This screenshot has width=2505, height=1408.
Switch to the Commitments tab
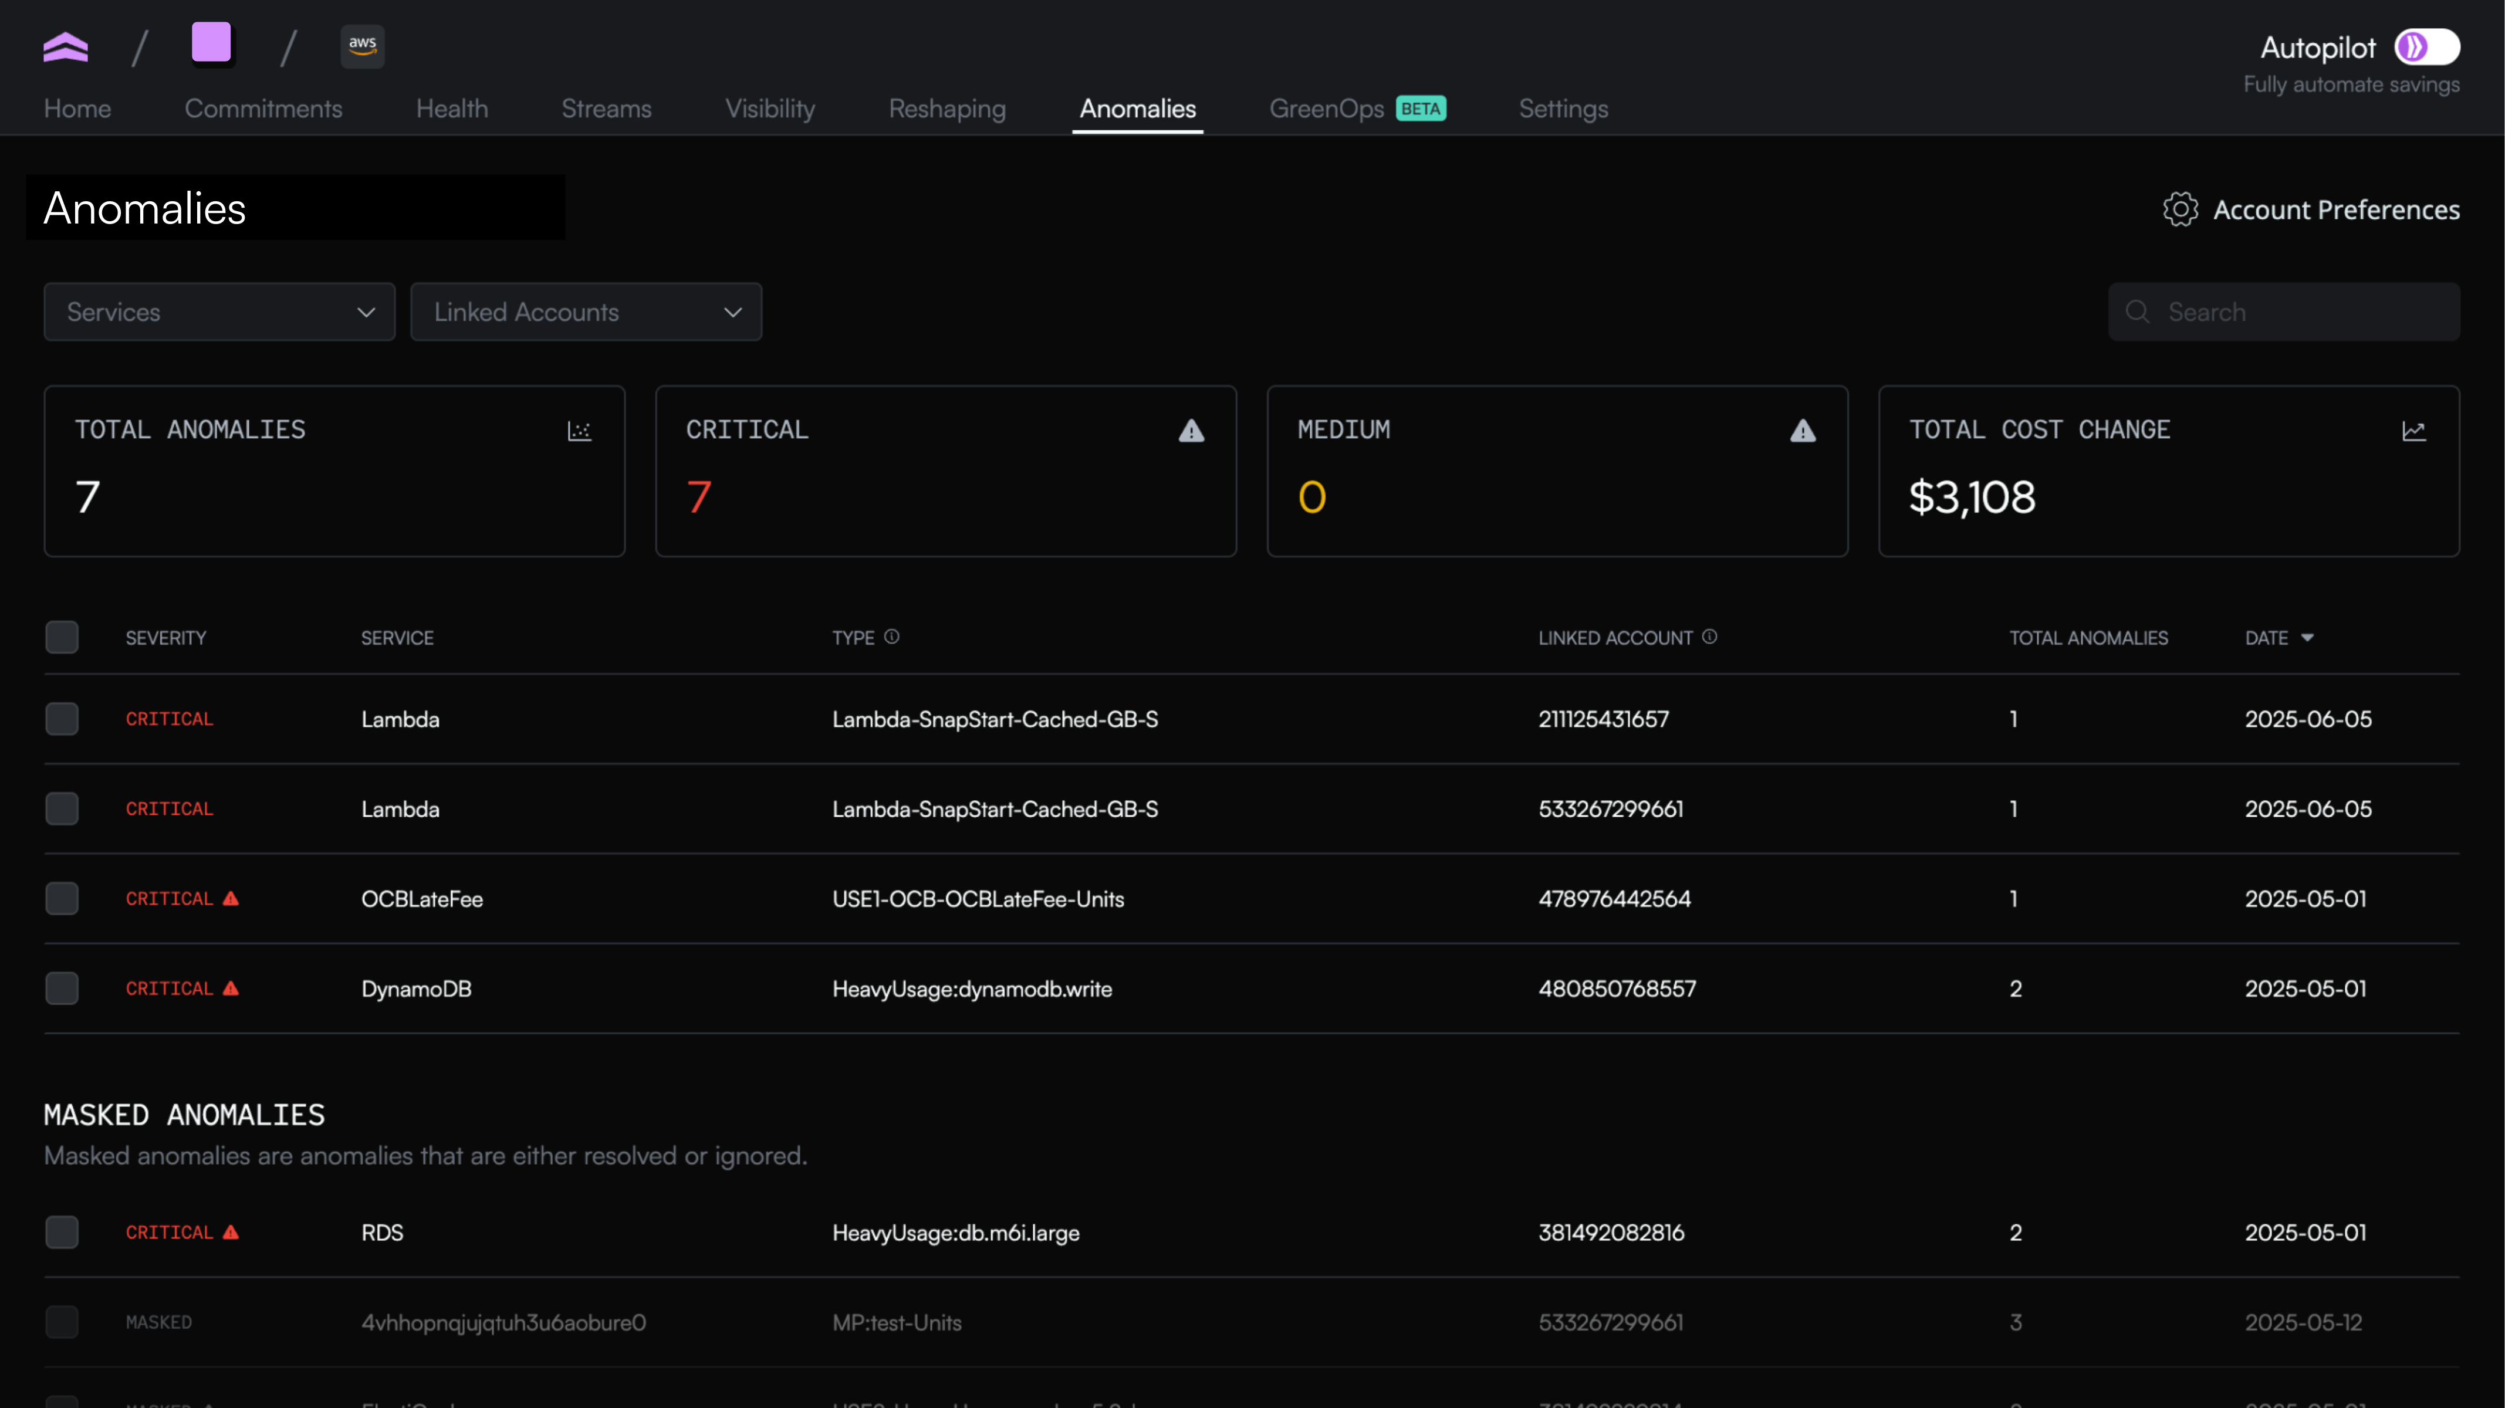(x=262, y=109)
